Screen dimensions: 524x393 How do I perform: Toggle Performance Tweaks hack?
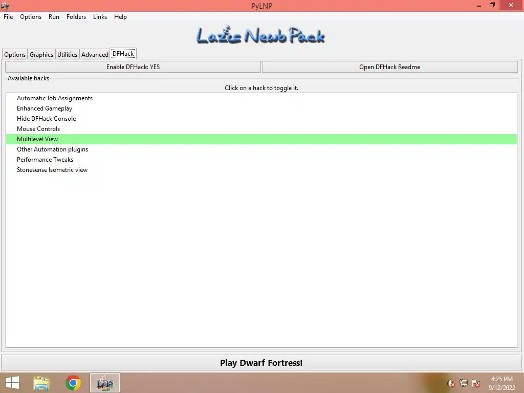click(261, 160)
